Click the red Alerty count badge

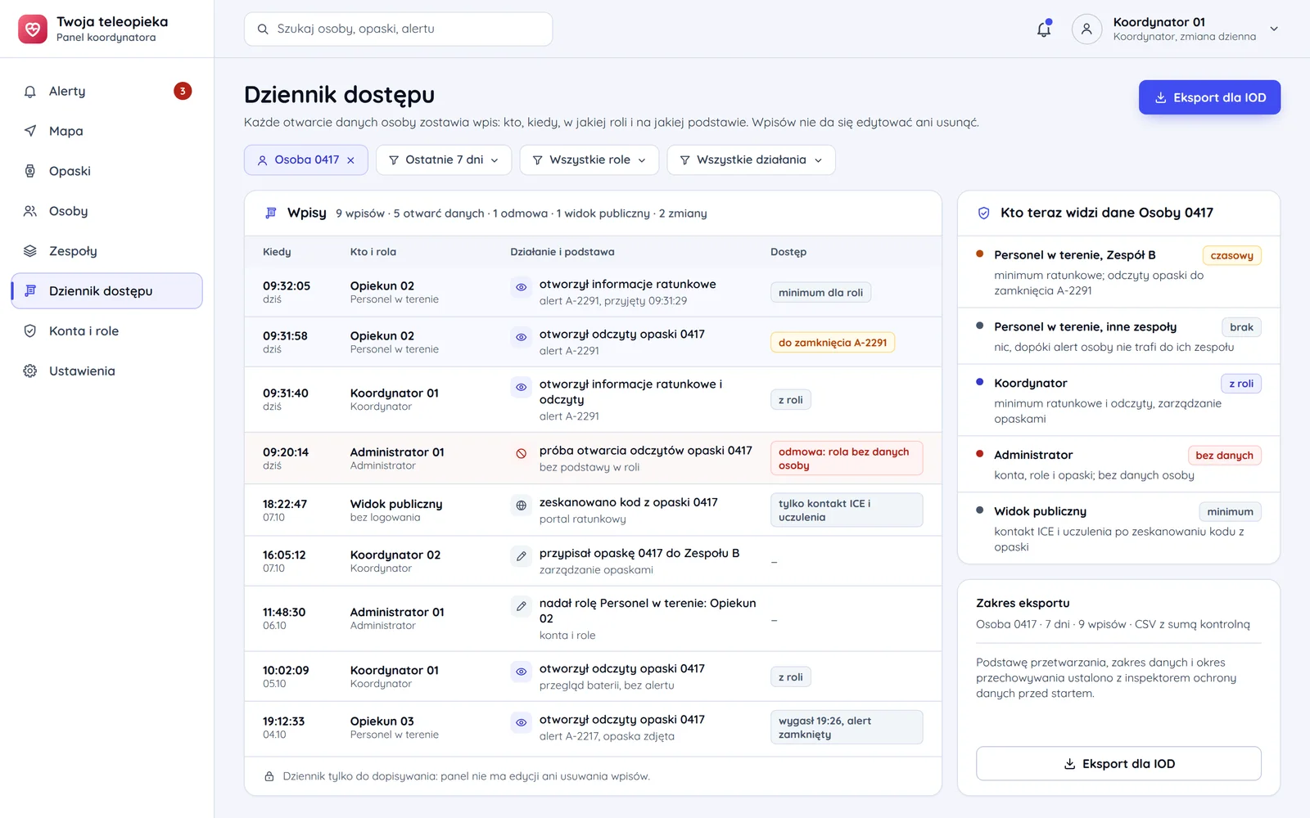tap(183, 91)
